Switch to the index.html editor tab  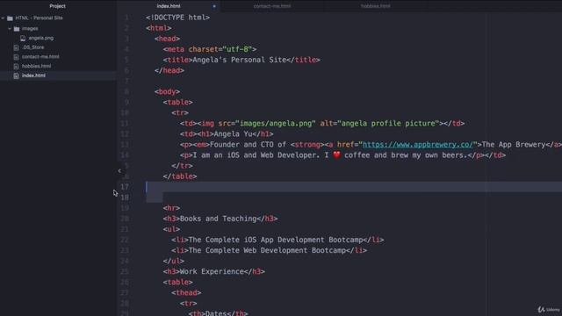169,6
